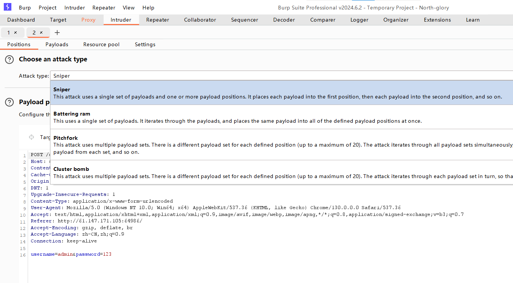Switch to the Extensions tab
513x283 pixels.
(x=437, y=20)
